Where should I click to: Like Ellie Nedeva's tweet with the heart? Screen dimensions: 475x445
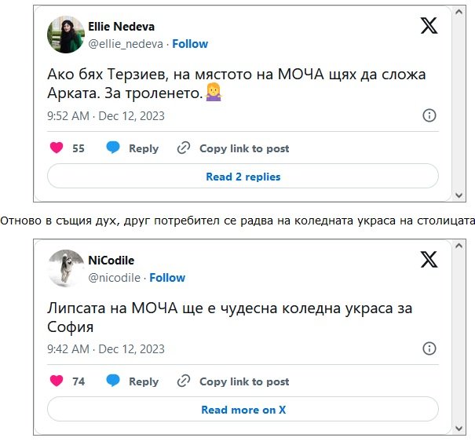point(57,148)
